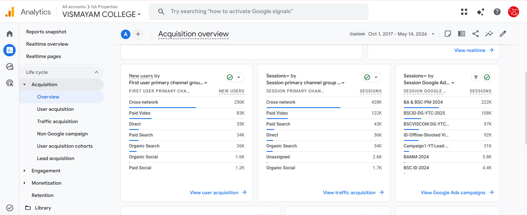
Task: Go to Realtime pages
Action: point(44,56)
